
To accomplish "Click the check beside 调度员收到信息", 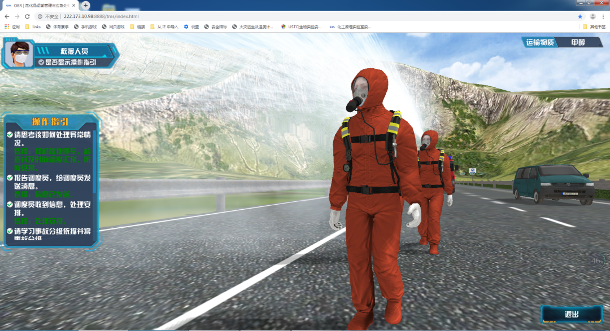I will pos(10,204).
